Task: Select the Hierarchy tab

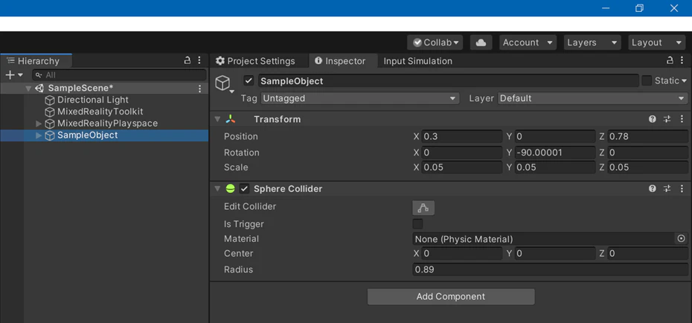Action: 36,61
